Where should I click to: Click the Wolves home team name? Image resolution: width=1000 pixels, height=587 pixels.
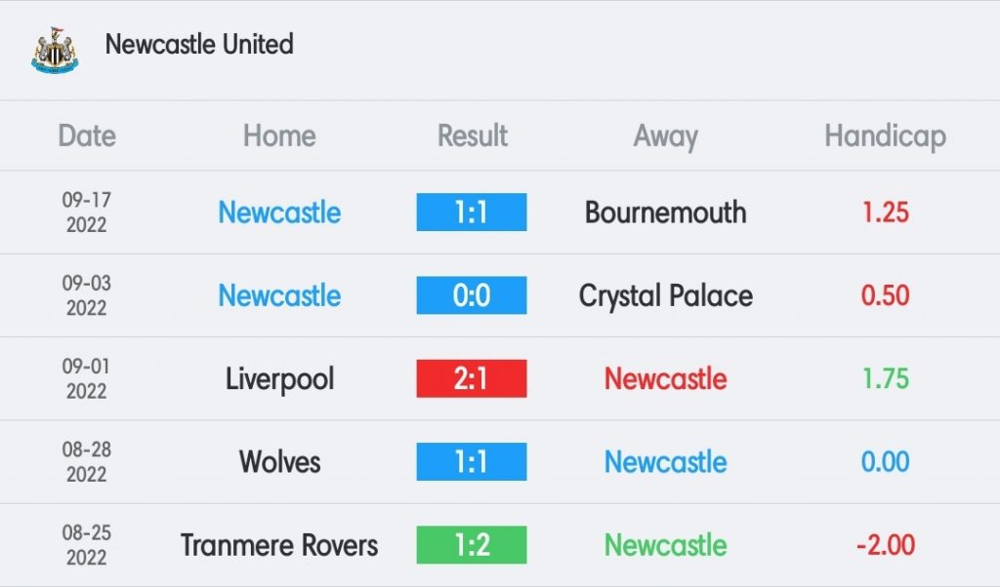(279, 462)
